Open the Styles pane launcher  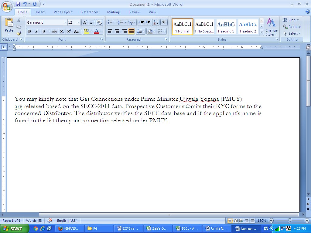pos(277,39)
